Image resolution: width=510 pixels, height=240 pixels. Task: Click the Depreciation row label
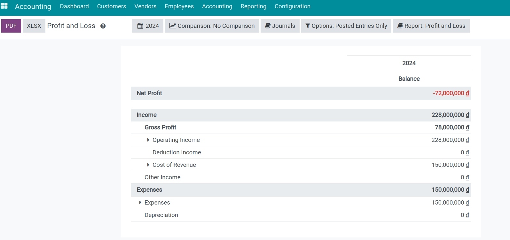tap(161, 215)
